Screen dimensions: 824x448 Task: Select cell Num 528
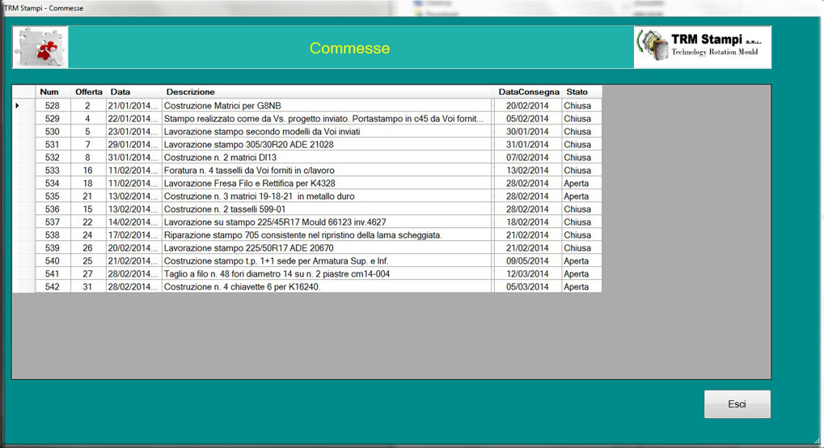pyautogui.click(x=53, y=105)
